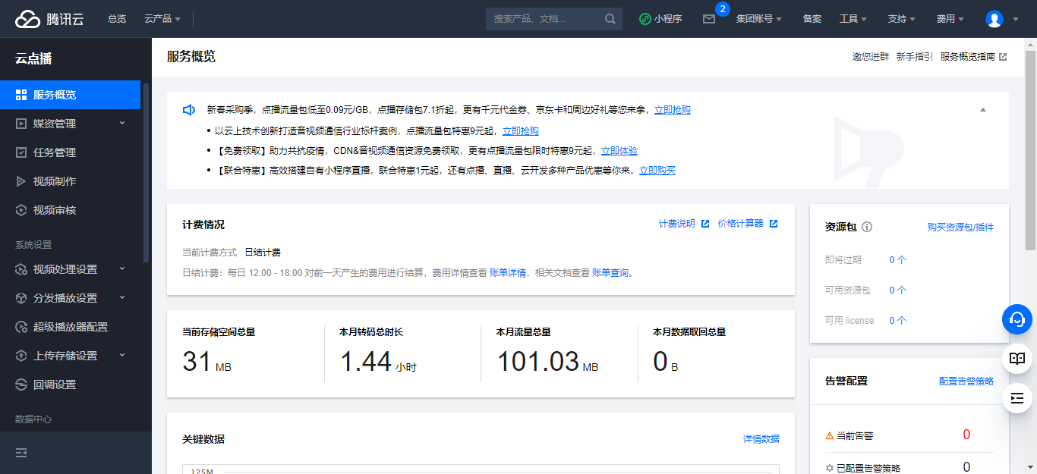Click the 视频制作 play icon
Viewport: 1037px width, 474px height.
pos(21,181)
